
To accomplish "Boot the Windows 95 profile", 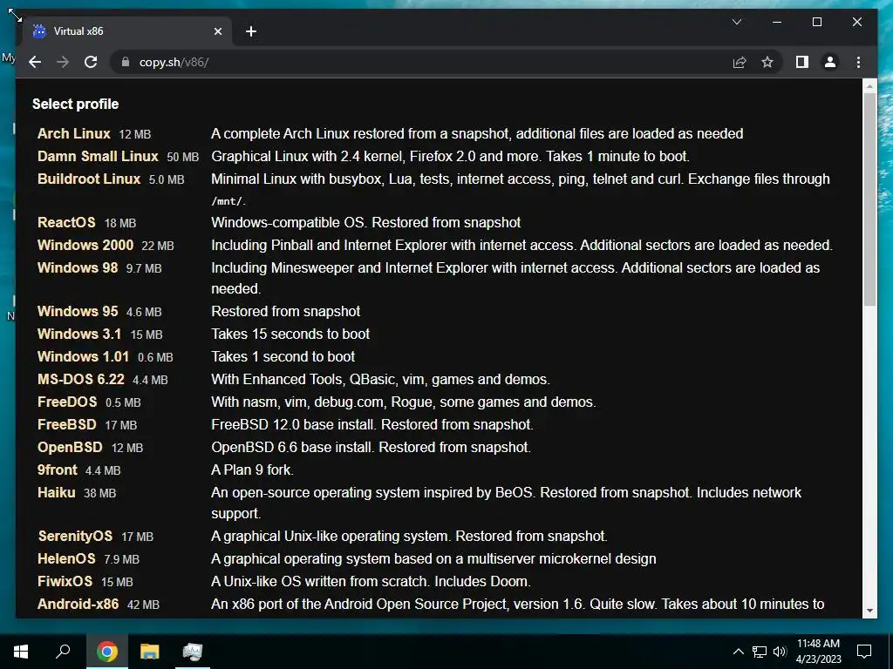I will point(78,311).
